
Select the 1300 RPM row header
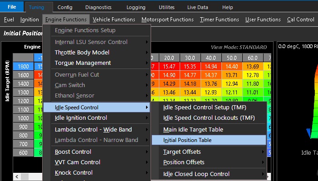tap(23, 93)
